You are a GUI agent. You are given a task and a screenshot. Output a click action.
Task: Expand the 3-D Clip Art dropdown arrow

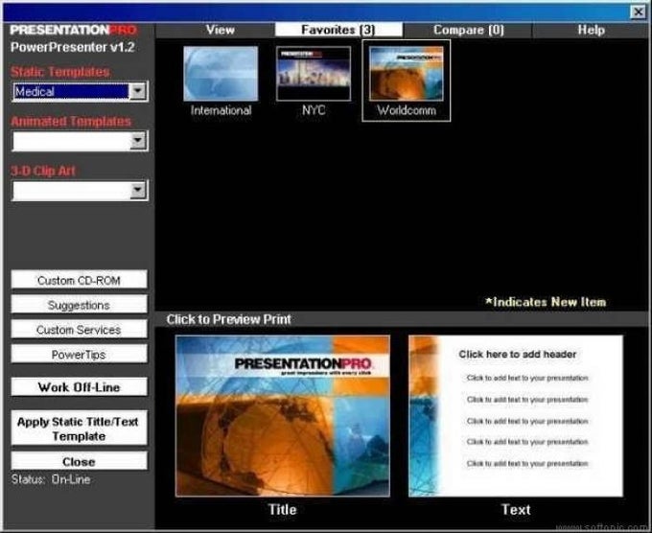tap(138, 191)
